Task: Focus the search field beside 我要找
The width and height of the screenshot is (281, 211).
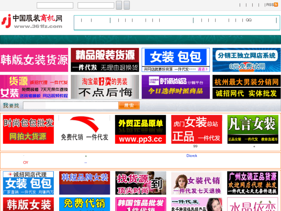Action: coord(71,105)
